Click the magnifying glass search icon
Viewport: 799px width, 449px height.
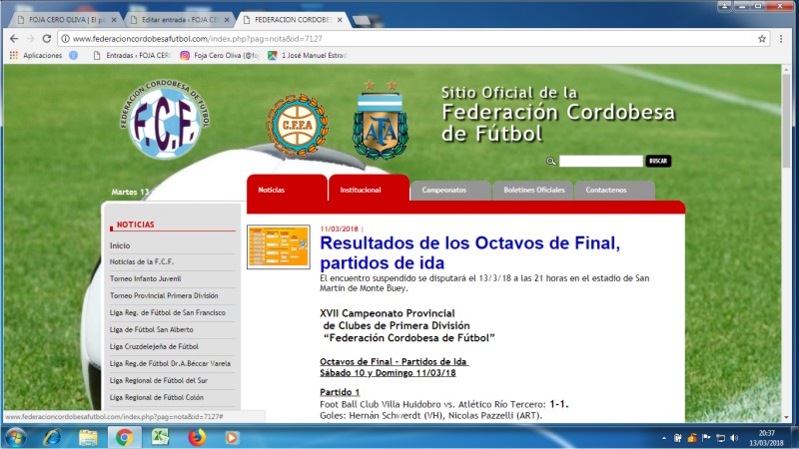coord(551,161)
